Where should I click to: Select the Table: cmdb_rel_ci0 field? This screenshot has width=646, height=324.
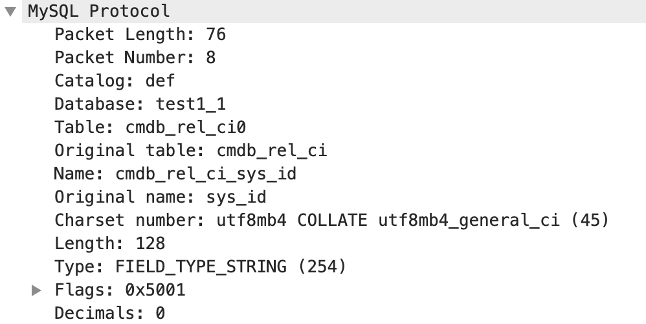150,127
